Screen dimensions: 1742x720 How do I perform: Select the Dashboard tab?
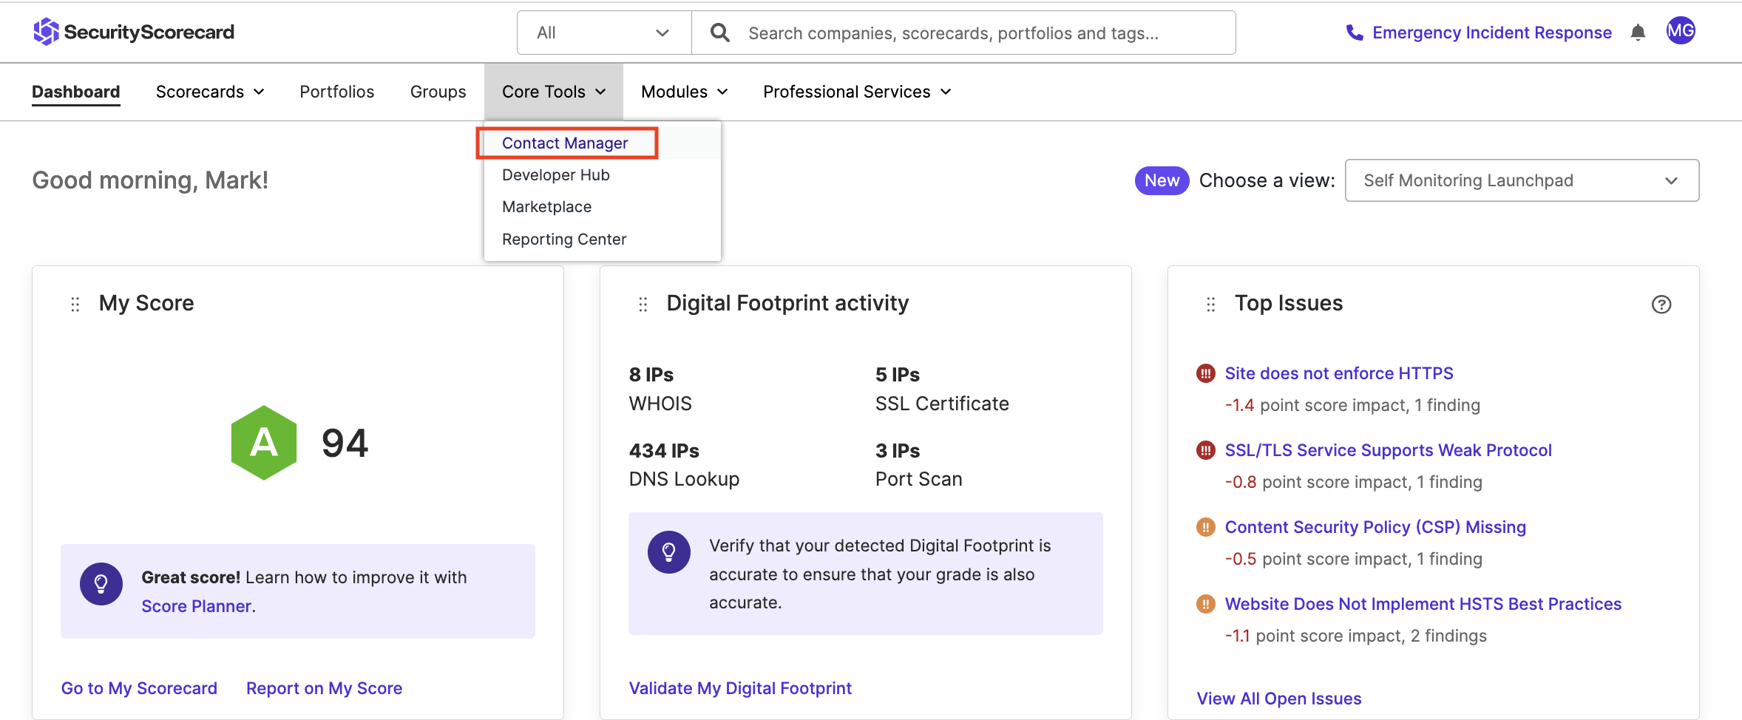(75, 92)
